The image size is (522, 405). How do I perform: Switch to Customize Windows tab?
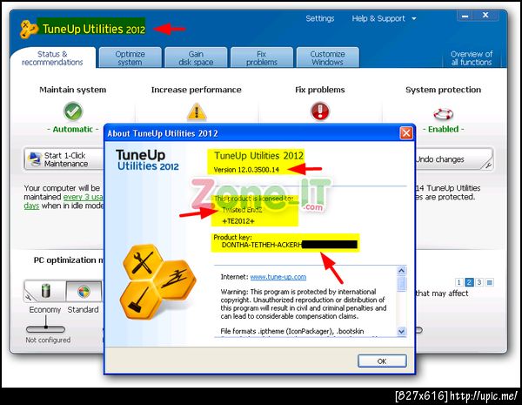point(328,58)
